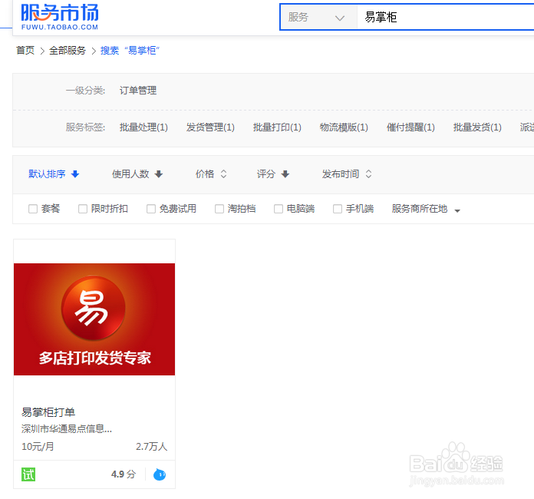Screen dimensions: 534x499
Task: Click the down arrow beside 使用人数
Action: tap(159, 174)
